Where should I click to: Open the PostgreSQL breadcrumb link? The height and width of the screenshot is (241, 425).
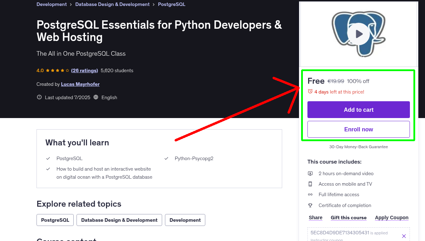pyautogui.click(x=172, y=4)
